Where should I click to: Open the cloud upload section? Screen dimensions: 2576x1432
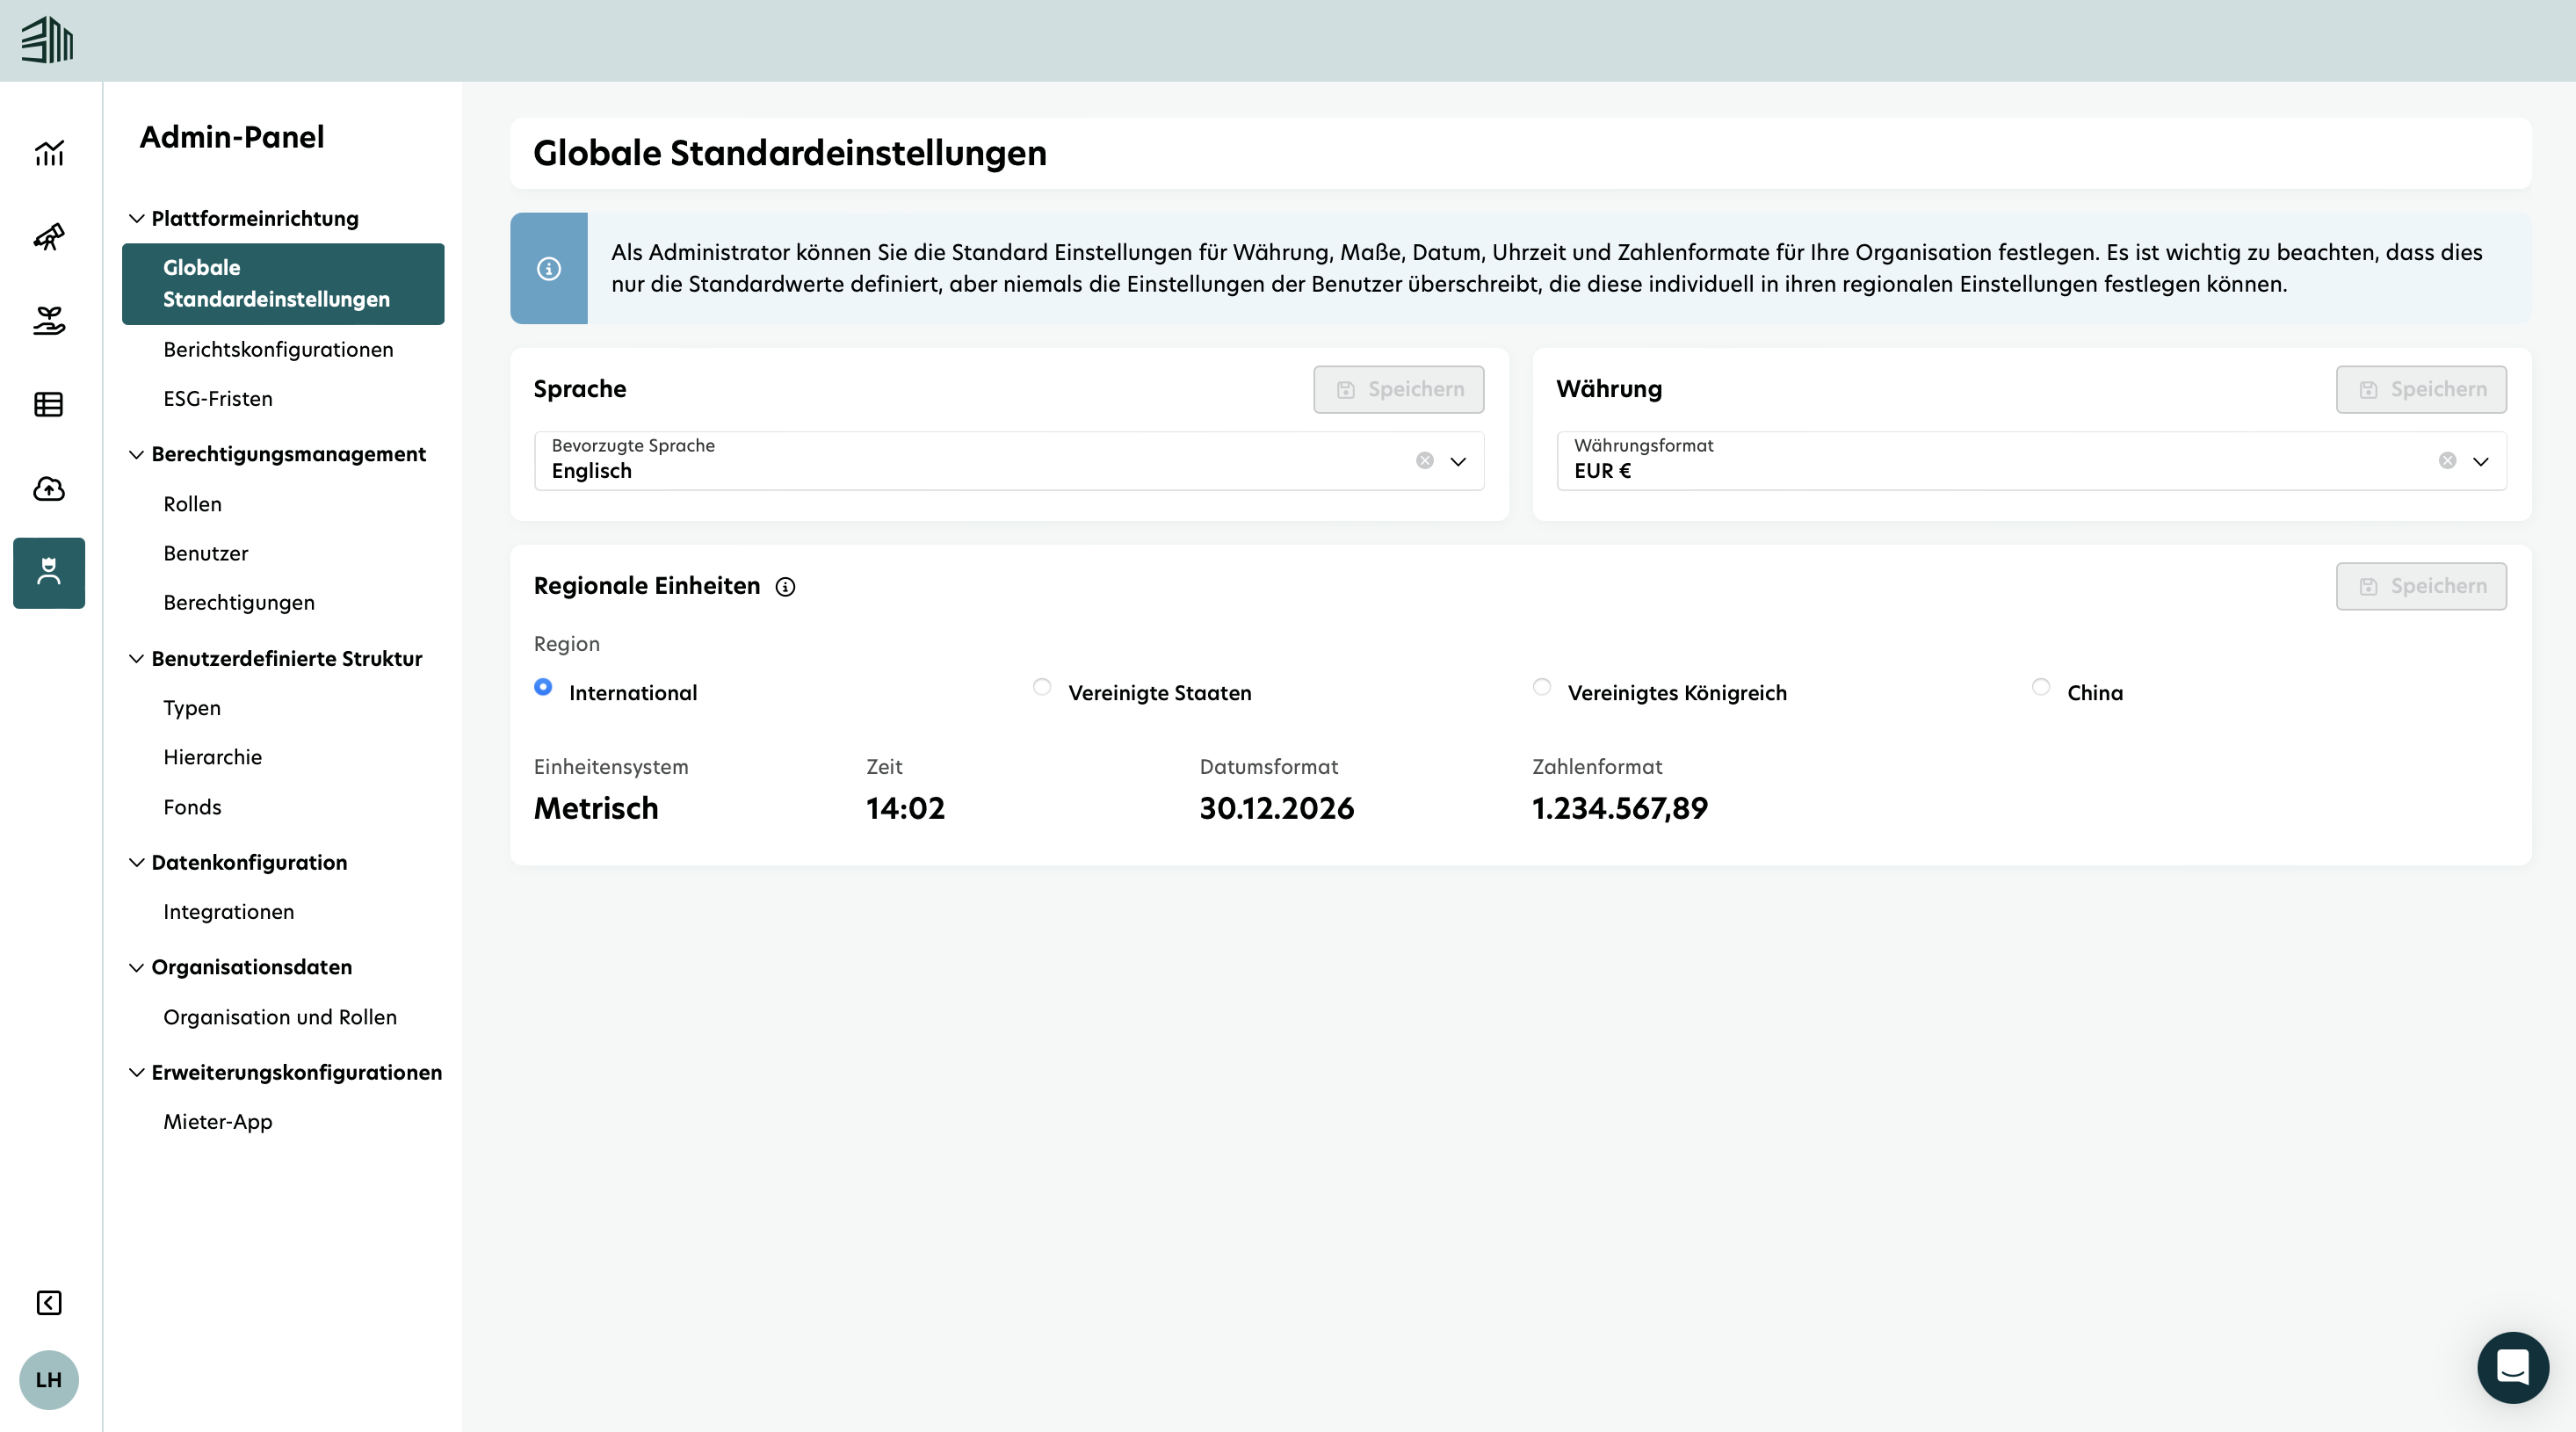tap(48, 489)
